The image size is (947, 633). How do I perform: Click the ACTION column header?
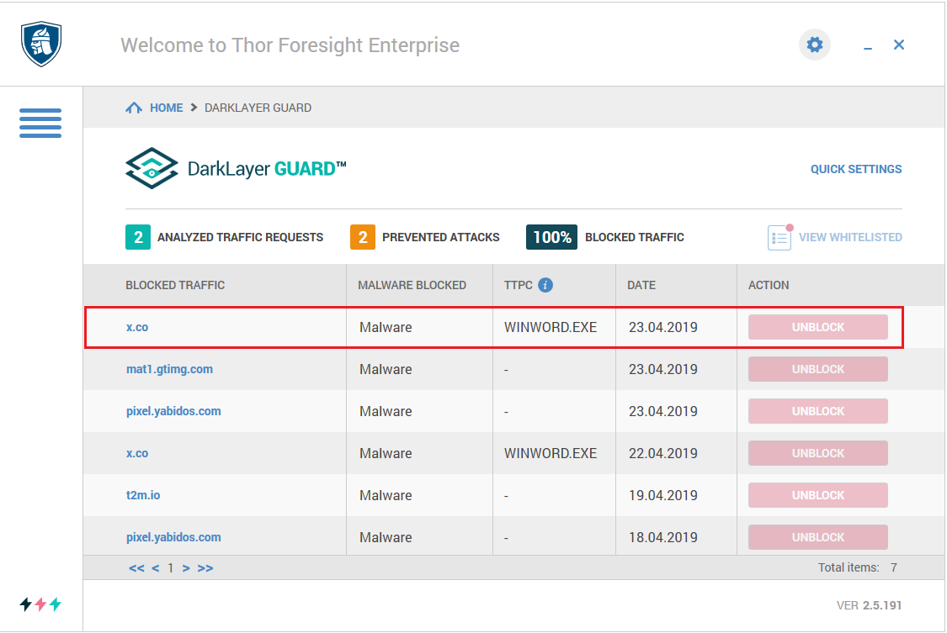click(x=769, y=285)
